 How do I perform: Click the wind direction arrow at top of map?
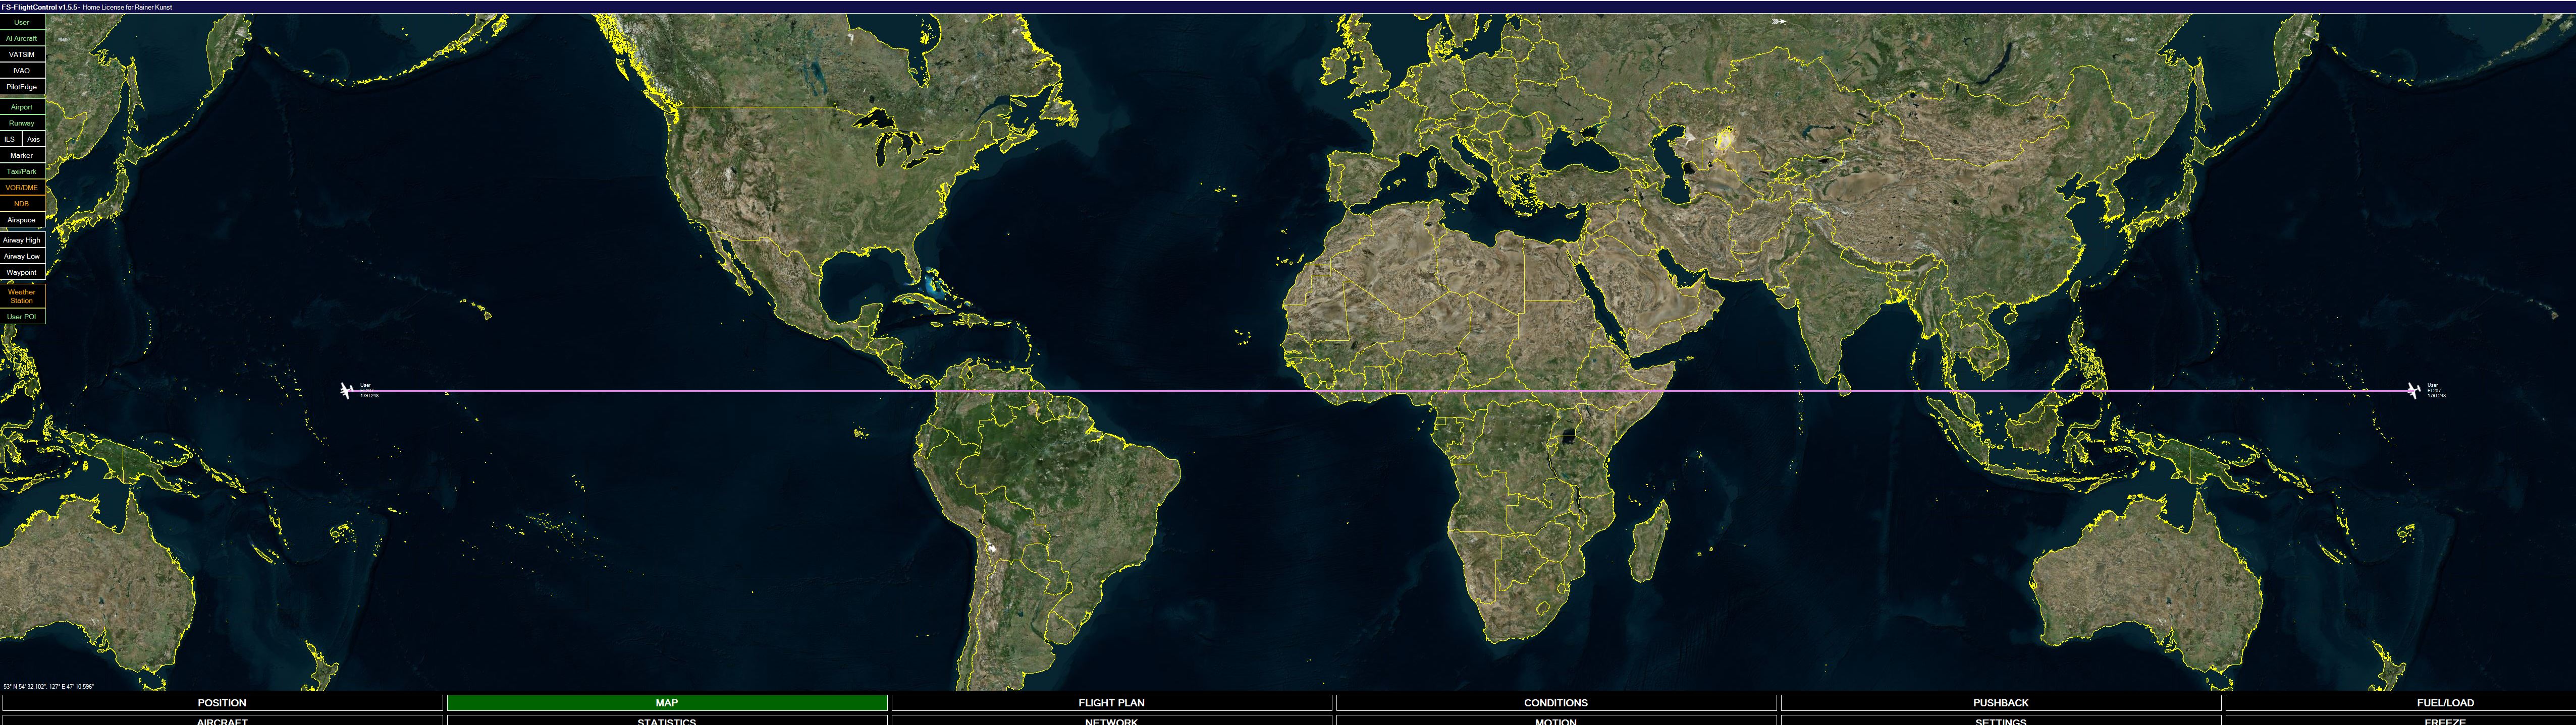pos(1778,21)
